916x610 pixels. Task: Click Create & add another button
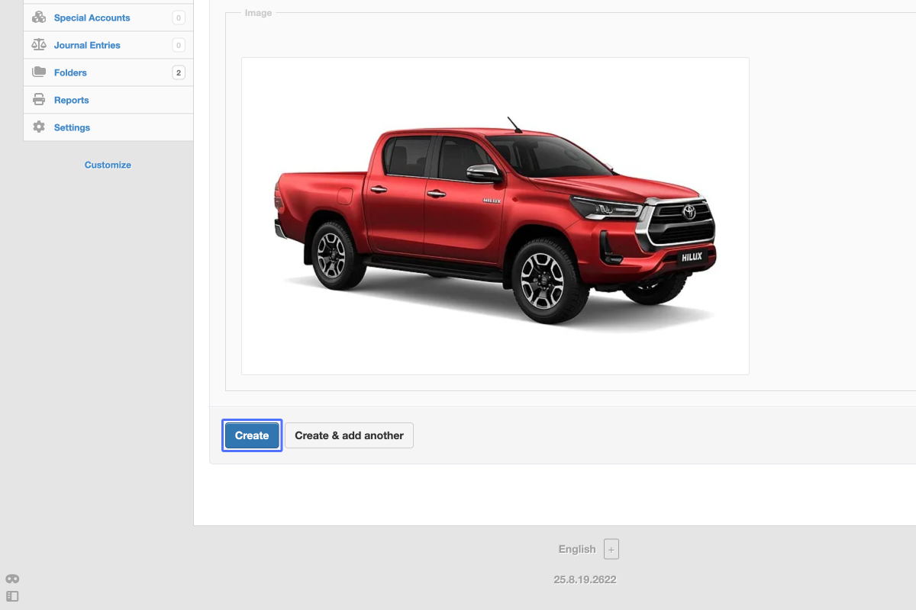click(349, 435)
